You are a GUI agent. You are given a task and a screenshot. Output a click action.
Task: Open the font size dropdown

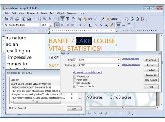click(x=50, y=25)
